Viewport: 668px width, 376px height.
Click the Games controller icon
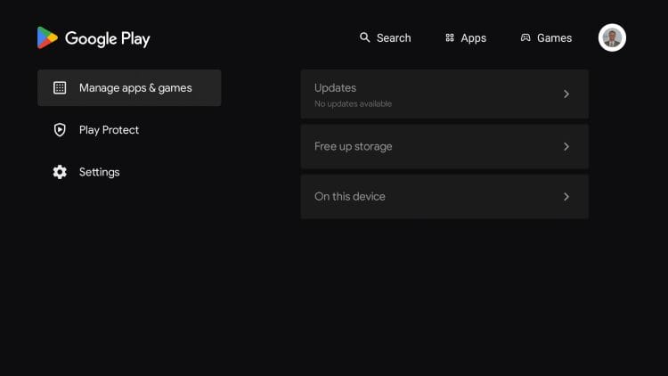[525, 37]
